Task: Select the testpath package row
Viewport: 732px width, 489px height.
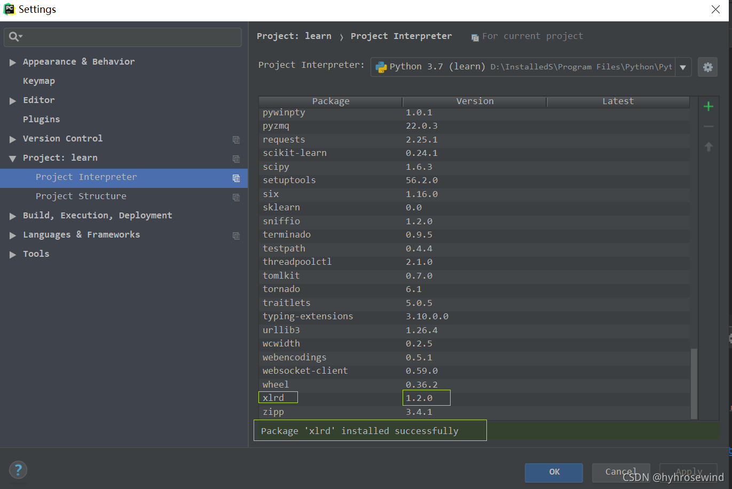Action: pos(474,249)
